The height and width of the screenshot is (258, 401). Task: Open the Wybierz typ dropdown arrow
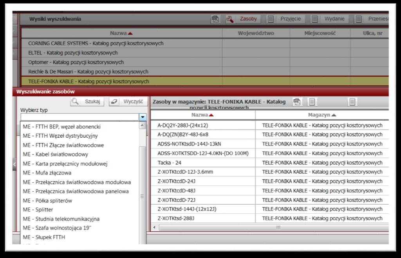tap(143, 117)
